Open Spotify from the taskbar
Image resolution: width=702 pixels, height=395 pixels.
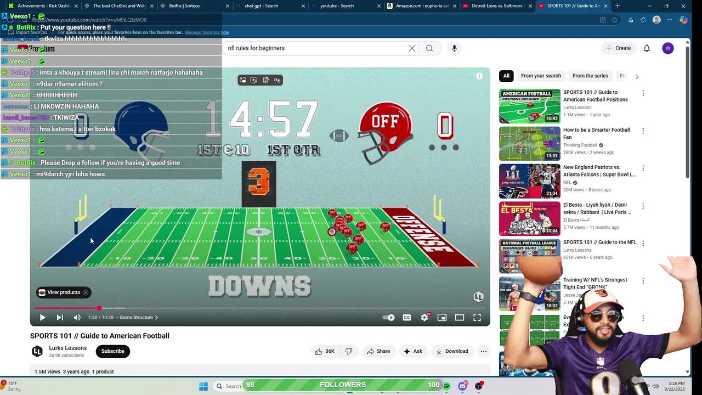point(446,386)
